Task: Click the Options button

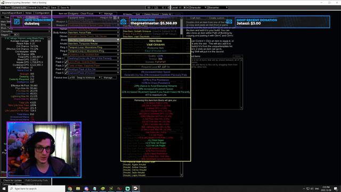Action: (6, 185)
